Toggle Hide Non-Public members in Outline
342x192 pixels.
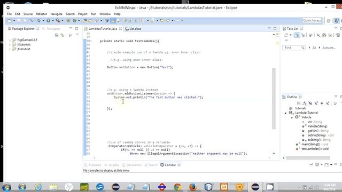pyautogui.click(x=322, y=103)
